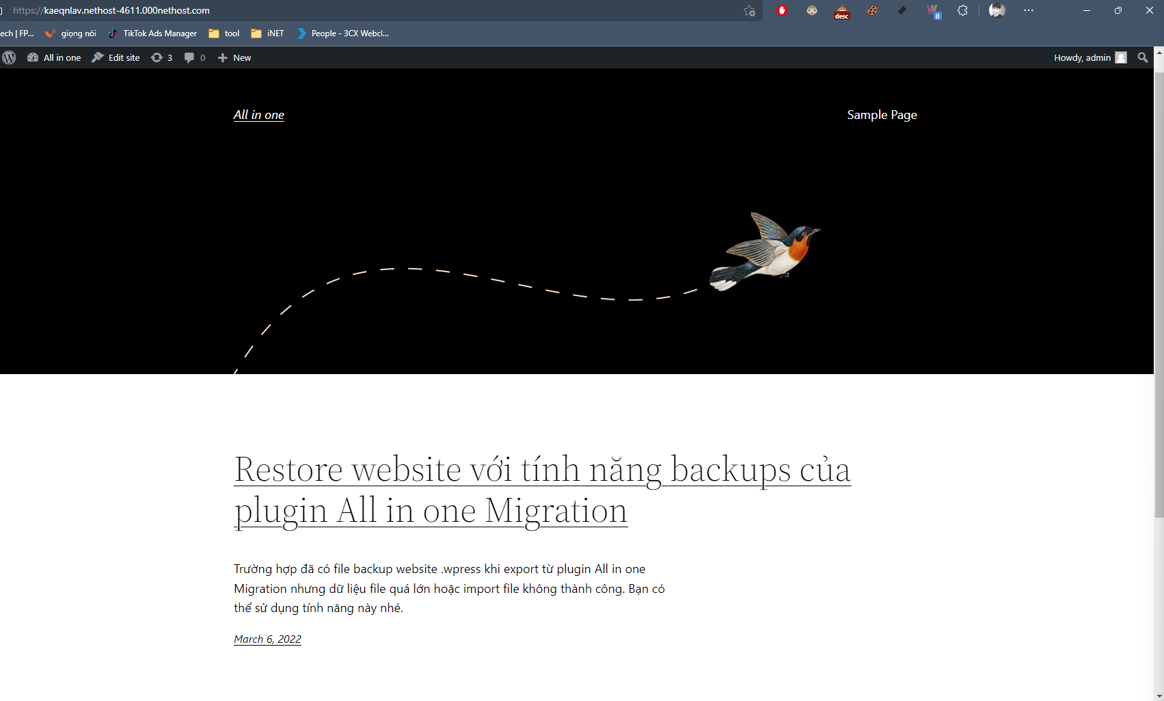The width and height of the screenshot is (1164, 701).
Task: Open the black tag extension icon
Action: click(x=902, y=10)
